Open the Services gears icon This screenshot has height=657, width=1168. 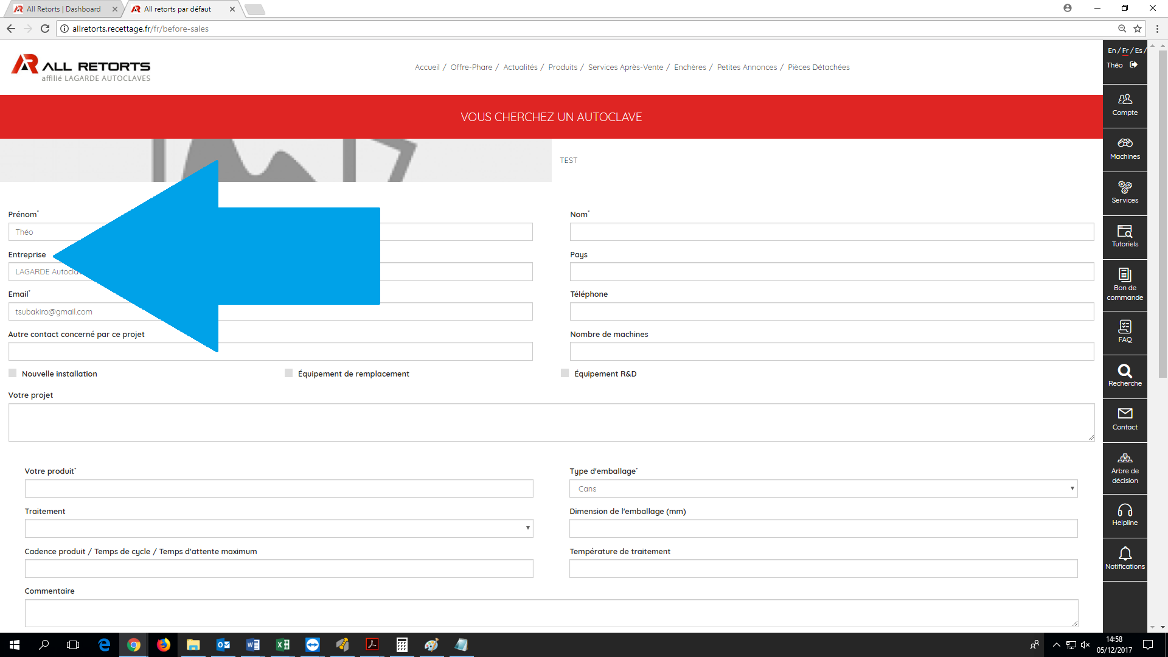coord(1125,192)
